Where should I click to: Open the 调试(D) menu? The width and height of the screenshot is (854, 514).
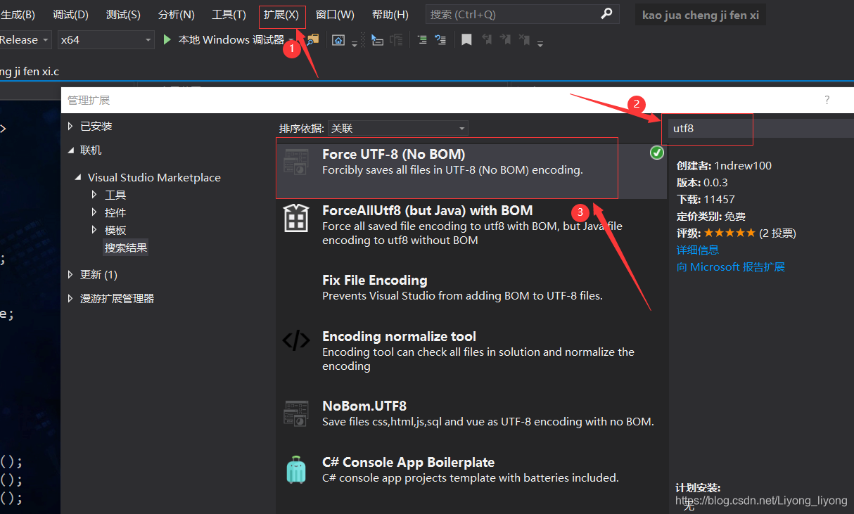click(x=71, y=15)
